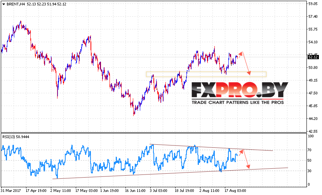
Task: Select the yellow support zone rectangle
Action: pos(206,74)
